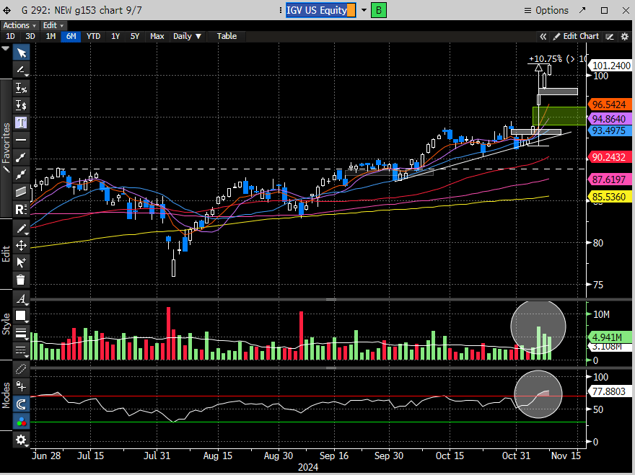Select the Max time range
This screenshot has width=635, height=475.
(x=157, y=37)
